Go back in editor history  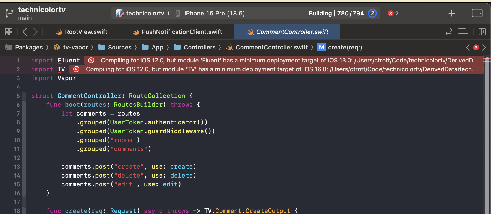click(x=25, y=32)
